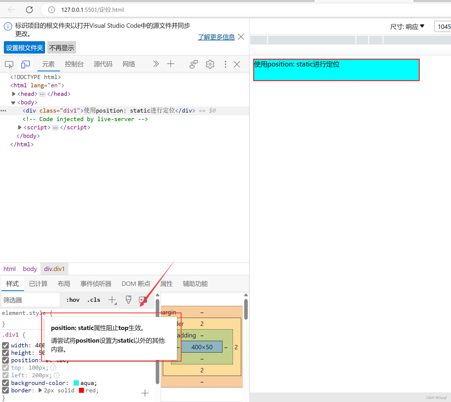451x402 pixels.
Task: Switch to the 元素 tab
Action: click(48, 64)
